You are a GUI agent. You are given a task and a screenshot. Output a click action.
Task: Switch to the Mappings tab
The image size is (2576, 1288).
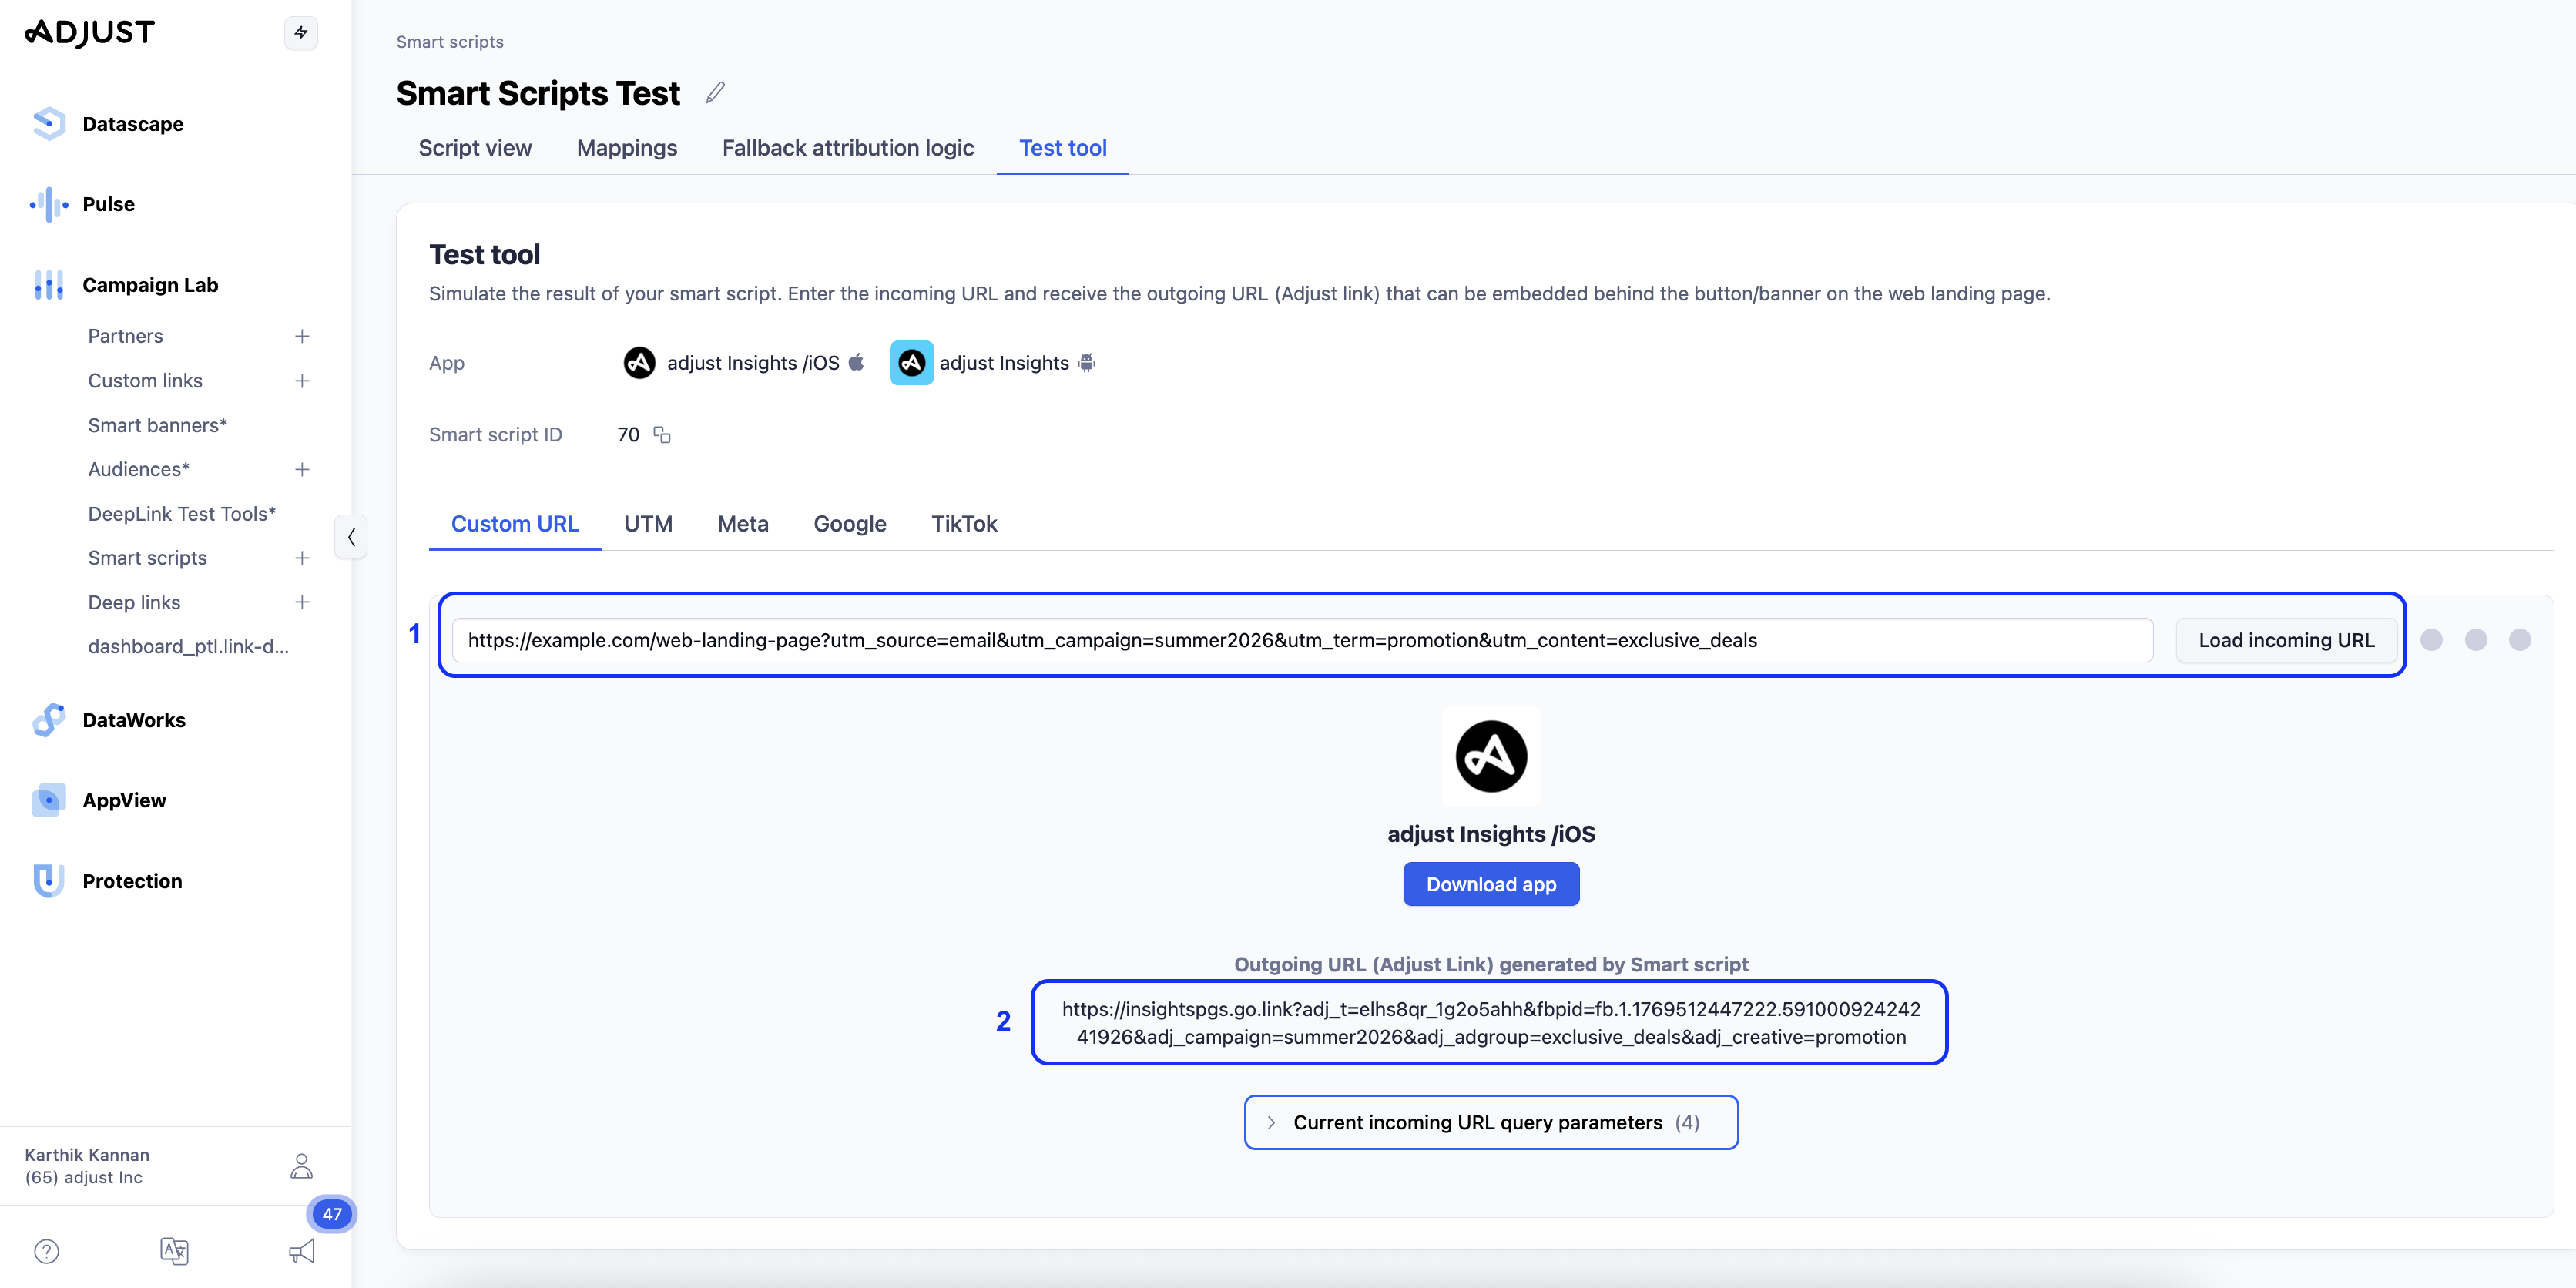coord(627,148)
